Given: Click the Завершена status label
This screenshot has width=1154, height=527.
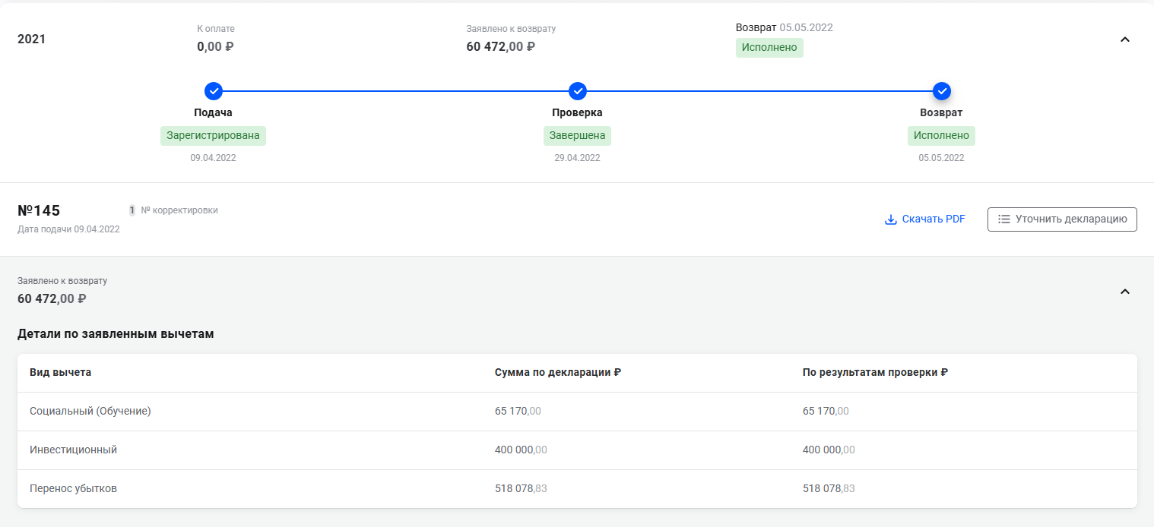Looking at the screenshot, I should 577,136.
